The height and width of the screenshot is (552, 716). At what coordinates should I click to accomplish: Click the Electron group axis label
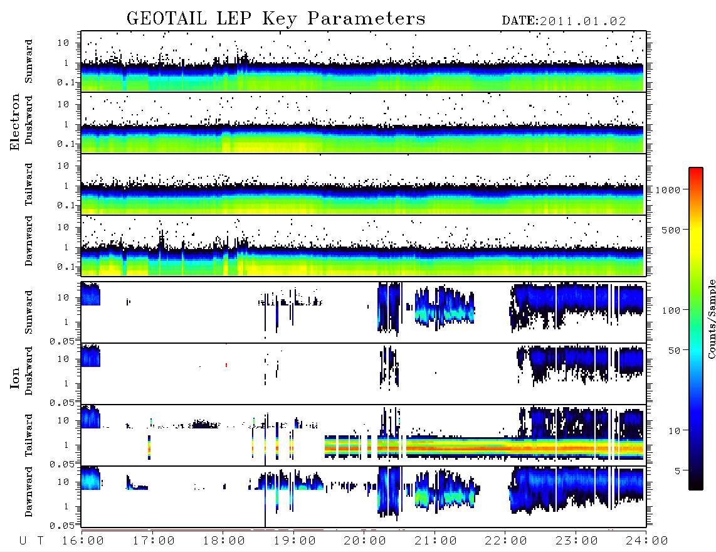click(x=14, y=122)
